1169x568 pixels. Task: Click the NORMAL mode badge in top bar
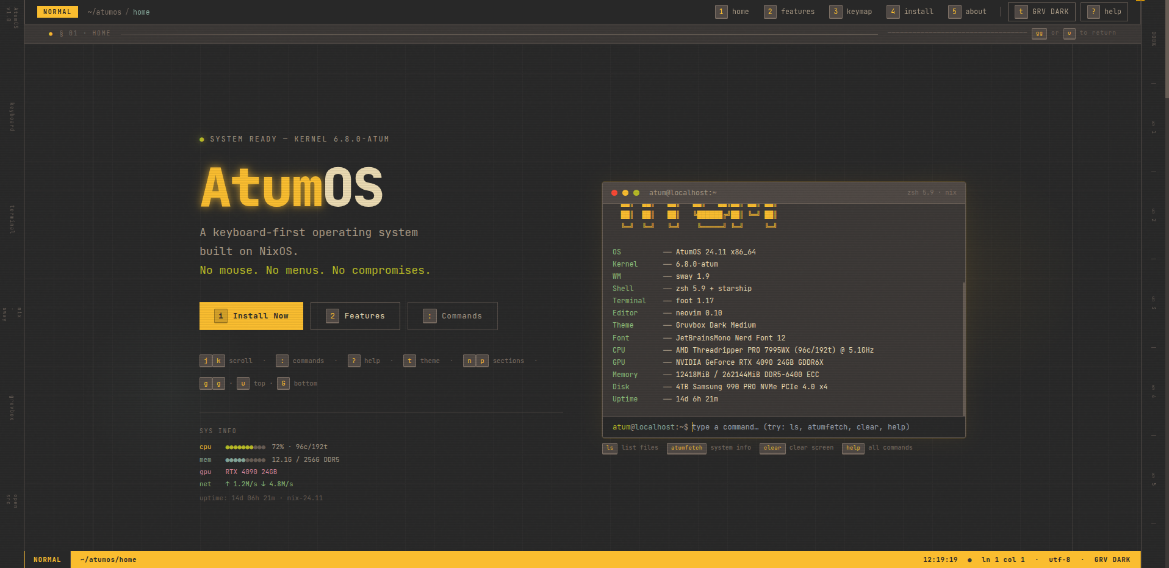click(57, 12)
